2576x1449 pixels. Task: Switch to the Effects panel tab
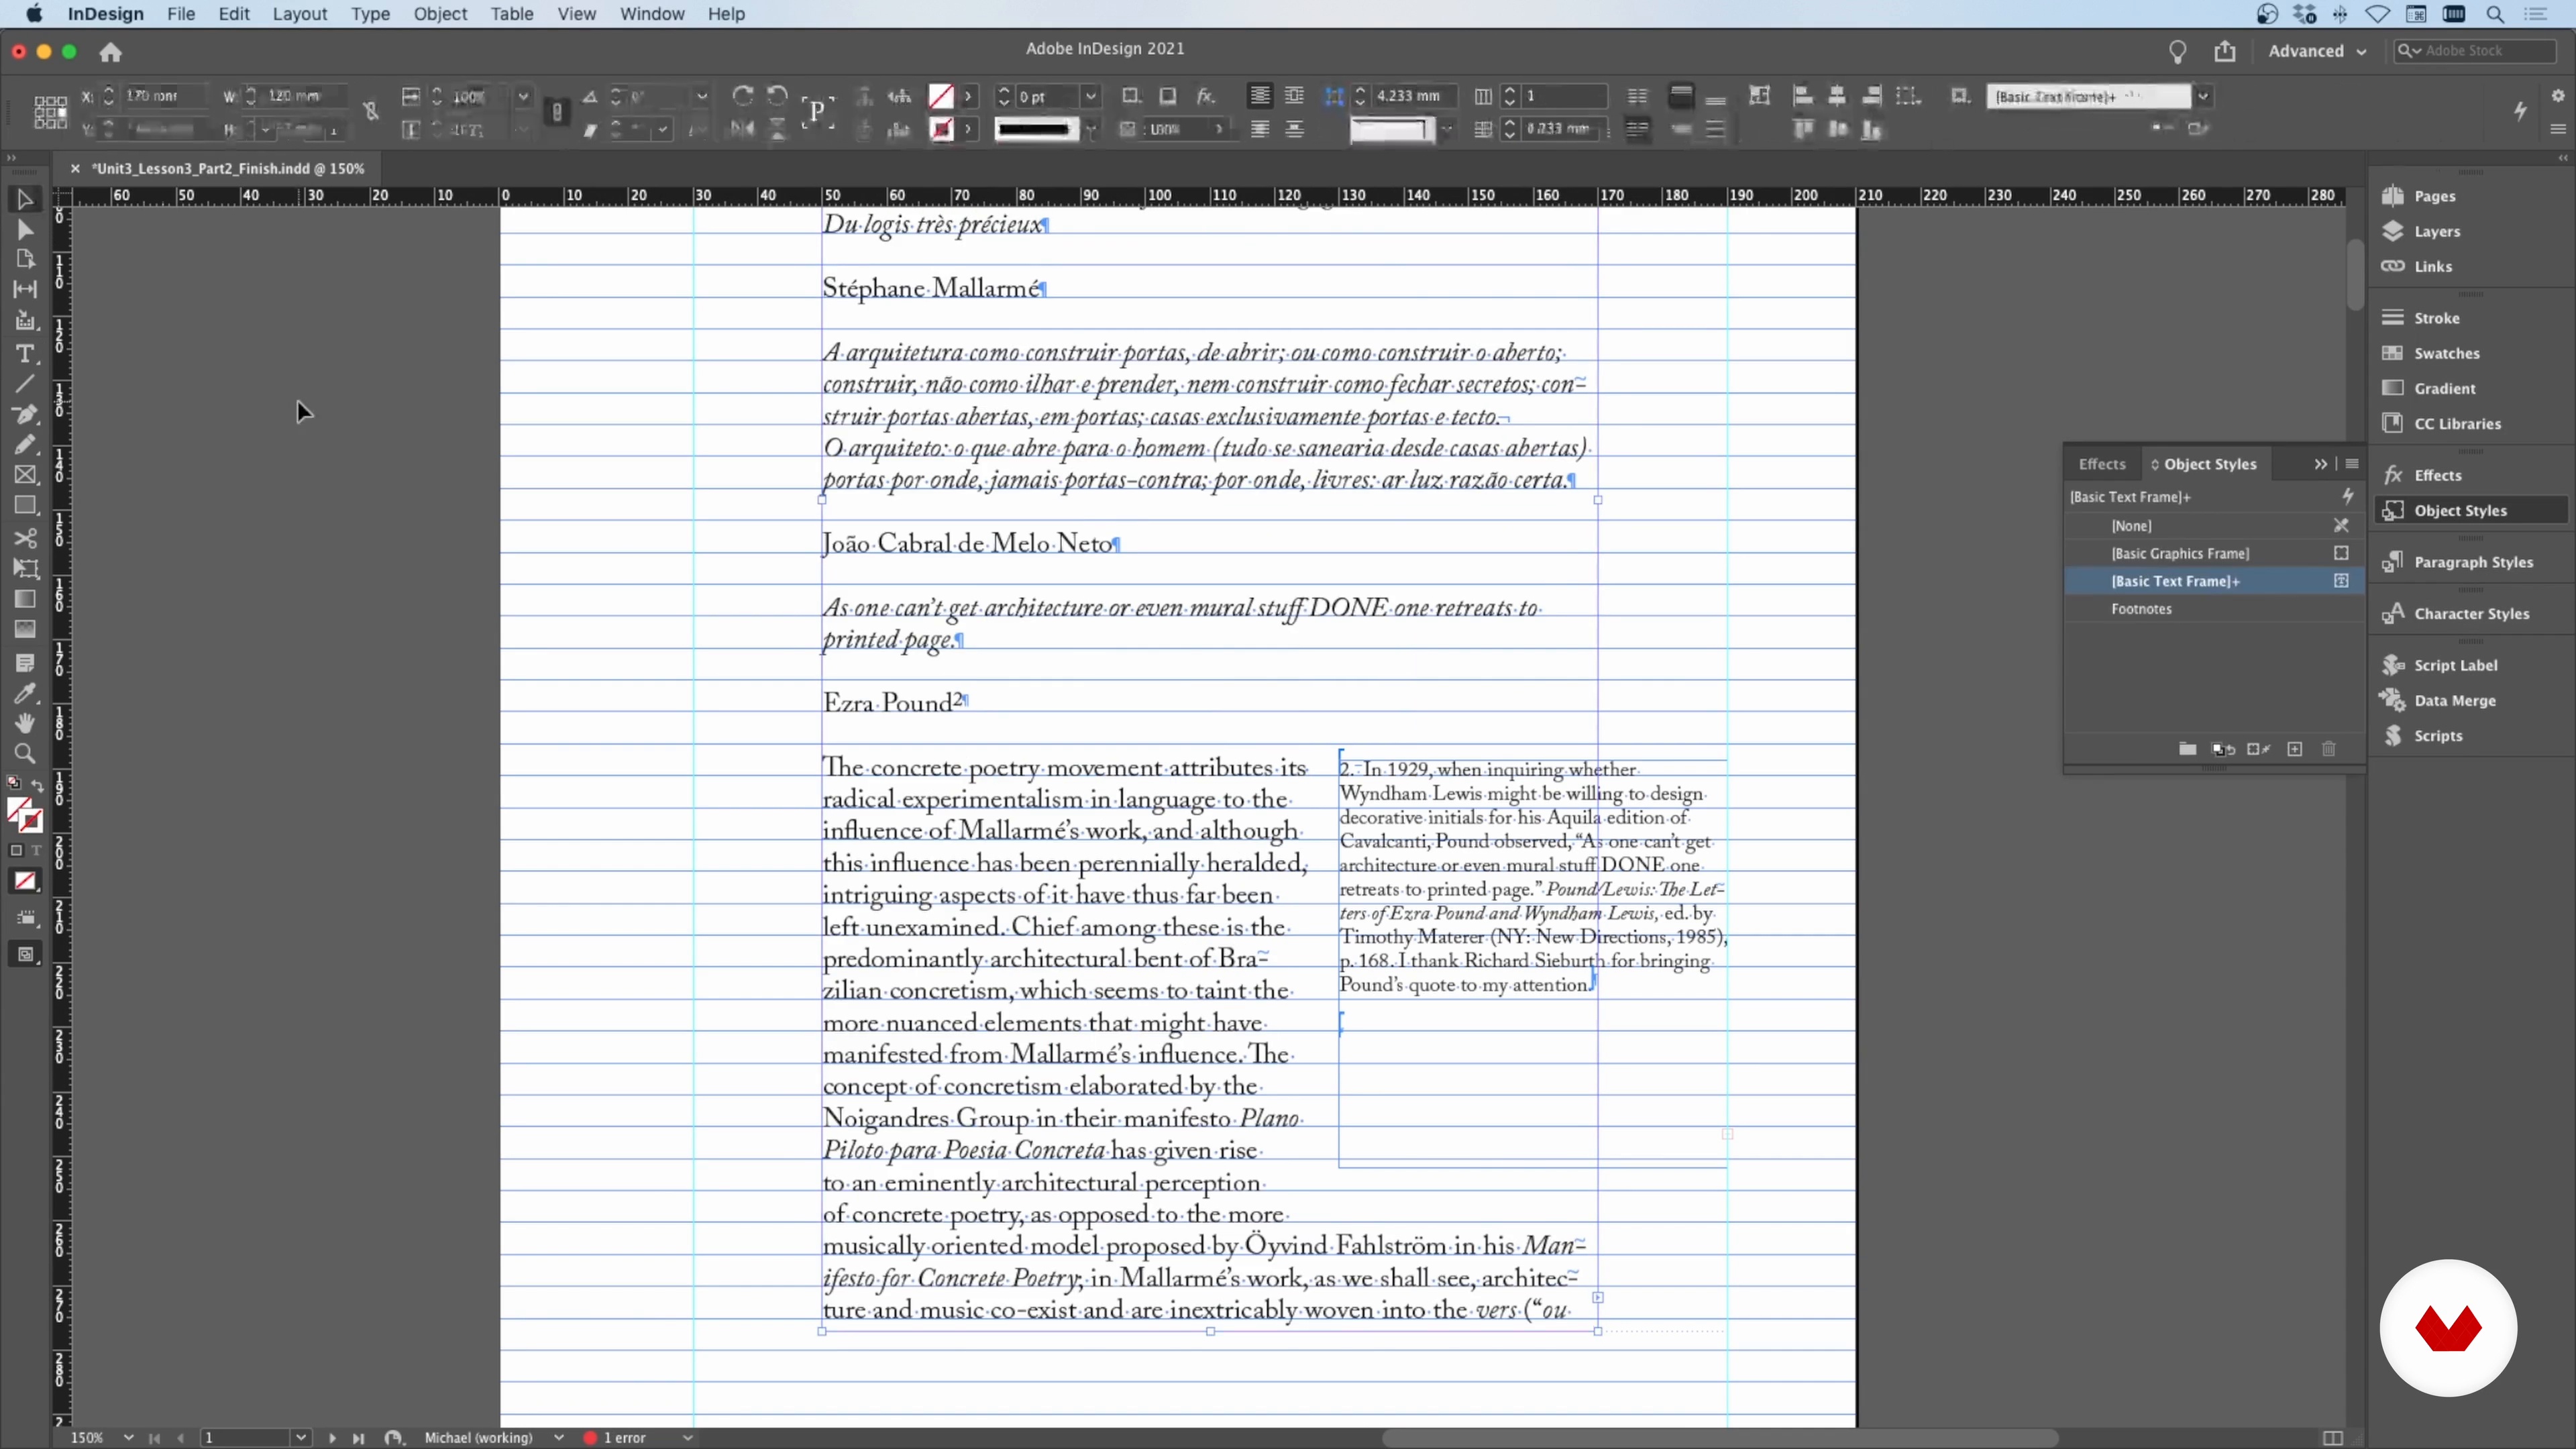[2101, 464]
